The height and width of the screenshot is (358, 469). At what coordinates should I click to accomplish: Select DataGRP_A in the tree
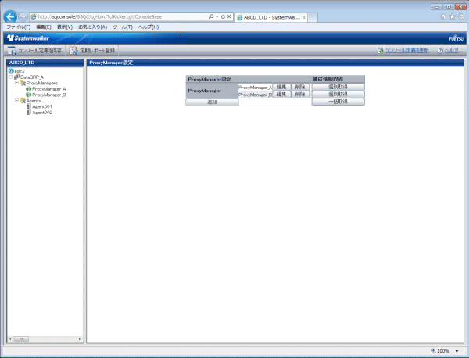pos(32,77)
